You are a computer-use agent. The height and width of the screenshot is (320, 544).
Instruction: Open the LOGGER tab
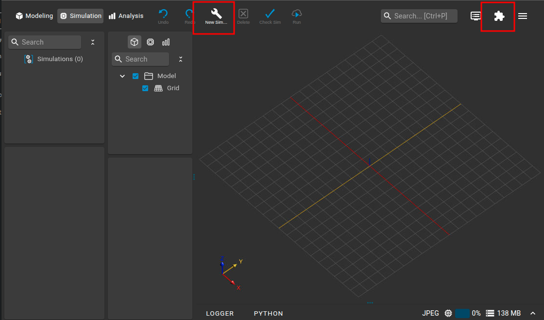point(220,313)
